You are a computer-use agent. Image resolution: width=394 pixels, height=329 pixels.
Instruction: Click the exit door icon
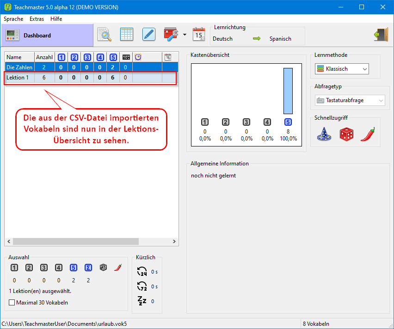click(380, 35)
